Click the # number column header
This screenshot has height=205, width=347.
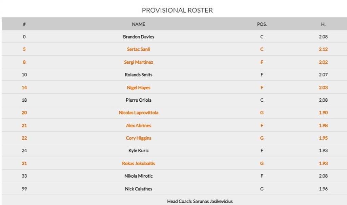tap(24, 24)
